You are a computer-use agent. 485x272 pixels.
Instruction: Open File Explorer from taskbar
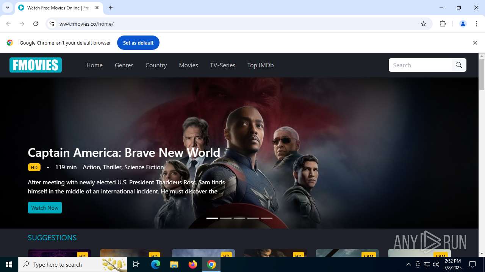174,264
